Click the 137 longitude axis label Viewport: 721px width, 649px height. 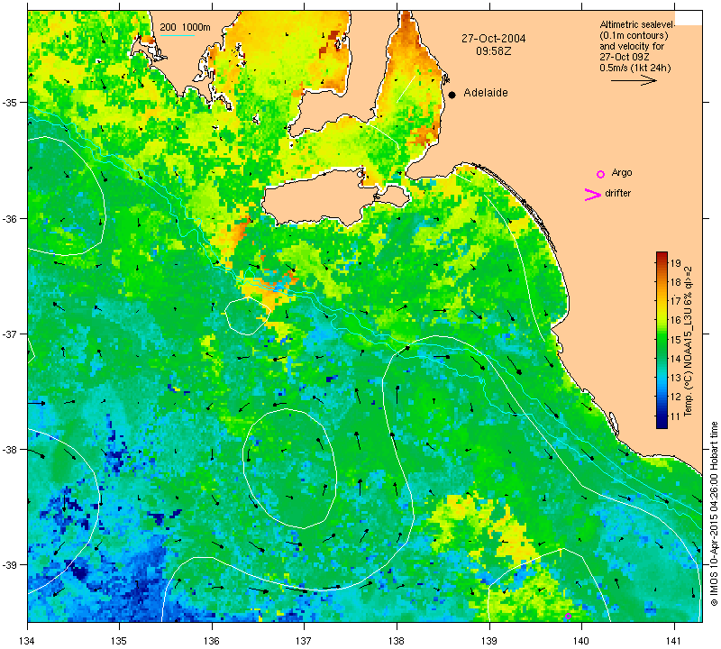click(x=304, y=640)
